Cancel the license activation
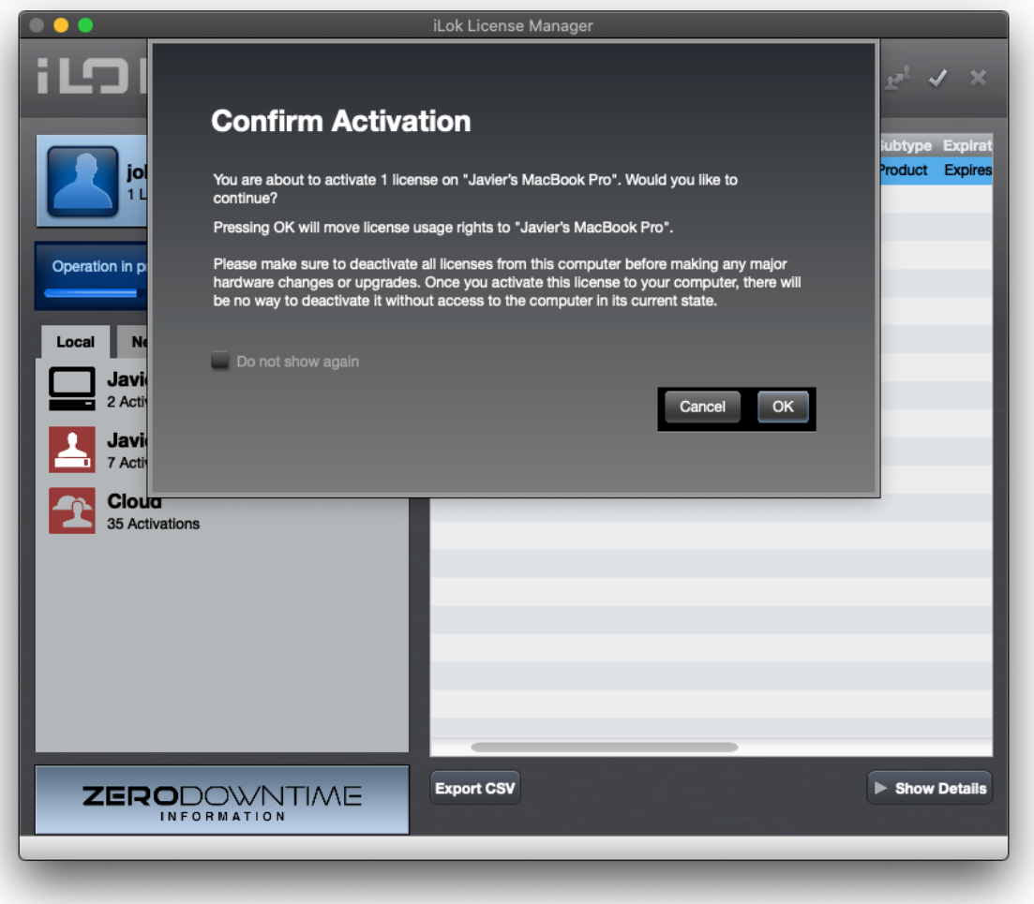The width and height of the screenshot is (1034, 904). pyautogui.click(x=702, y=407)
